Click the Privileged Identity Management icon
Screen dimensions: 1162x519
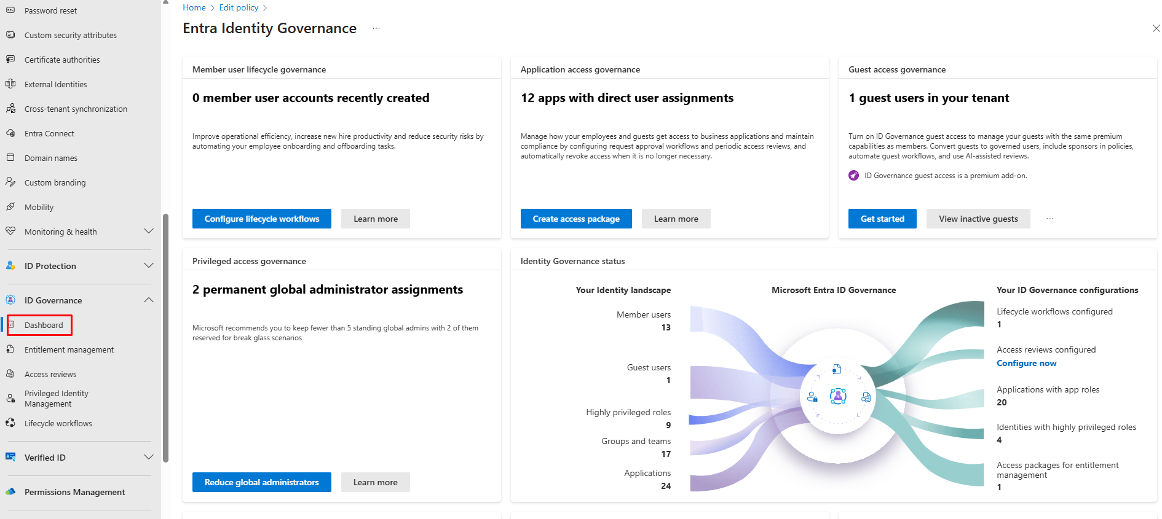(x=10, y=398)
